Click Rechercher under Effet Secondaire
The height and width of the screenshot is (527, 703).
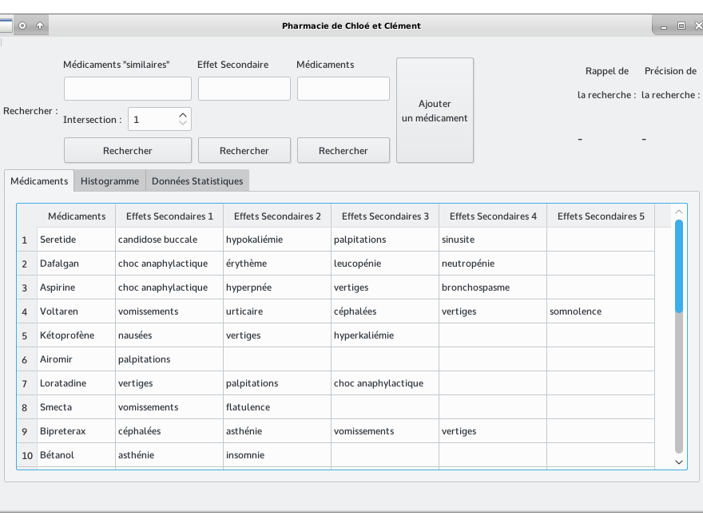tap(244, 150)
